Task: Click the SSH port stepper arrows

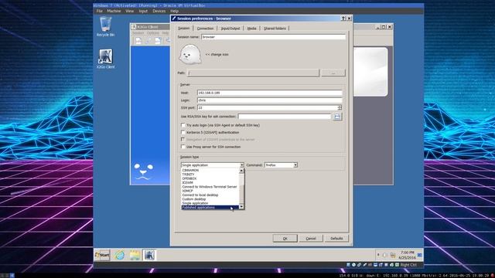Action: pos(340,108)
